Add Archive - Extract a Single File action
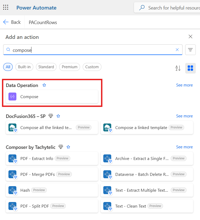 click(x=147, y=158)
